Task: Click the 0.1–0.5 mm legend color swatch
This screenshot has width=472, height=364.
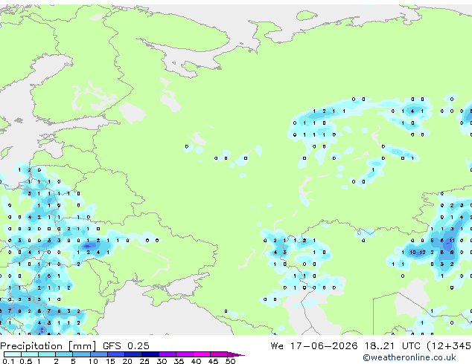Action: [13, 354]
